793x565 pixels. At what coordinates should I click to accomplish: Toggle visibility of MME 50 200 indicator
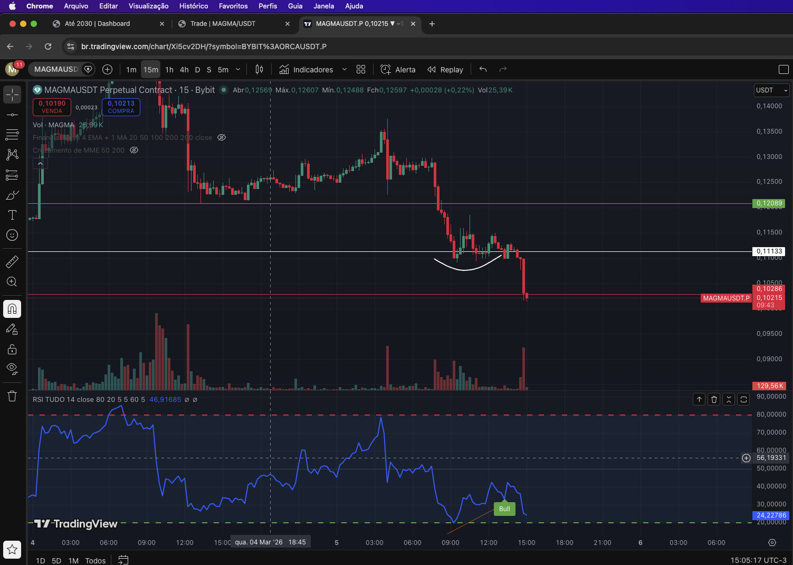tap(134, 150)
